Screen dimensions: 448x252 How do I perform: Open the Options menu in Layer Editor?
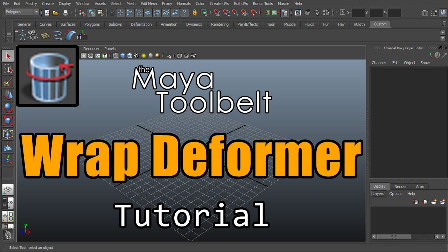(x=396, y=194)
